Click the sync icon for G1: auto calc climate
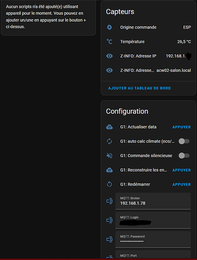The image size is (197, 260). click(x=109, y=141)
